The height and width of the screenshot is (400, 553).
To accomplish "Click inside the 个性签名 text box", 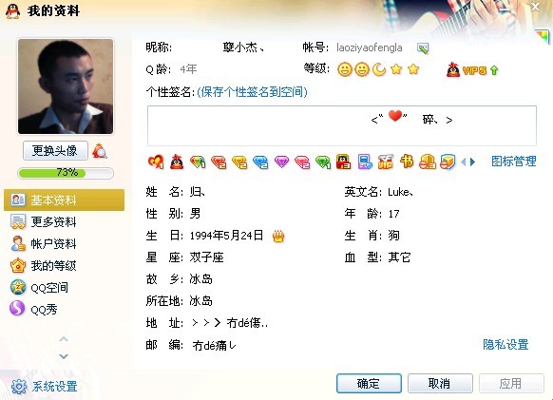I will (x=342, y=125).
